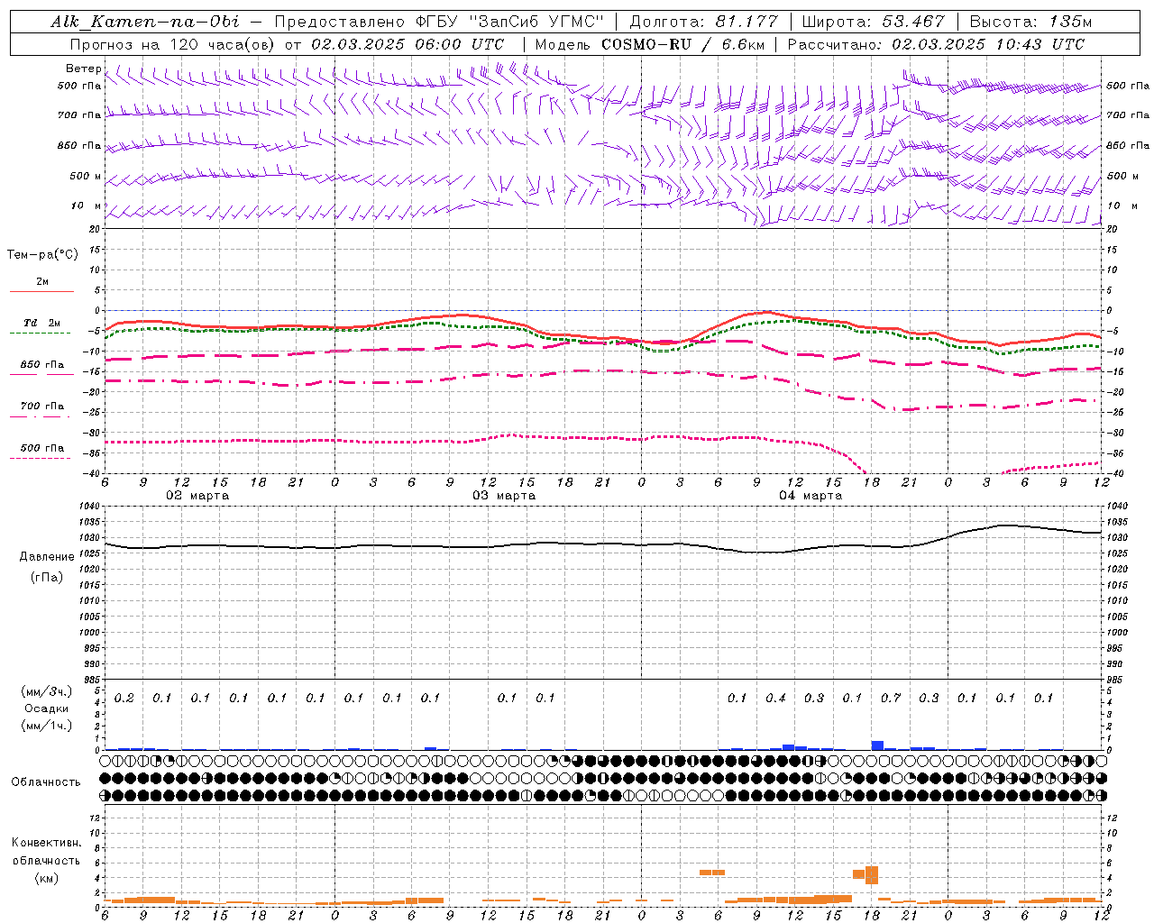1154x923 pixels.
Task: Click the 0.2 precipitation amount value
Action: pos(124,699)
